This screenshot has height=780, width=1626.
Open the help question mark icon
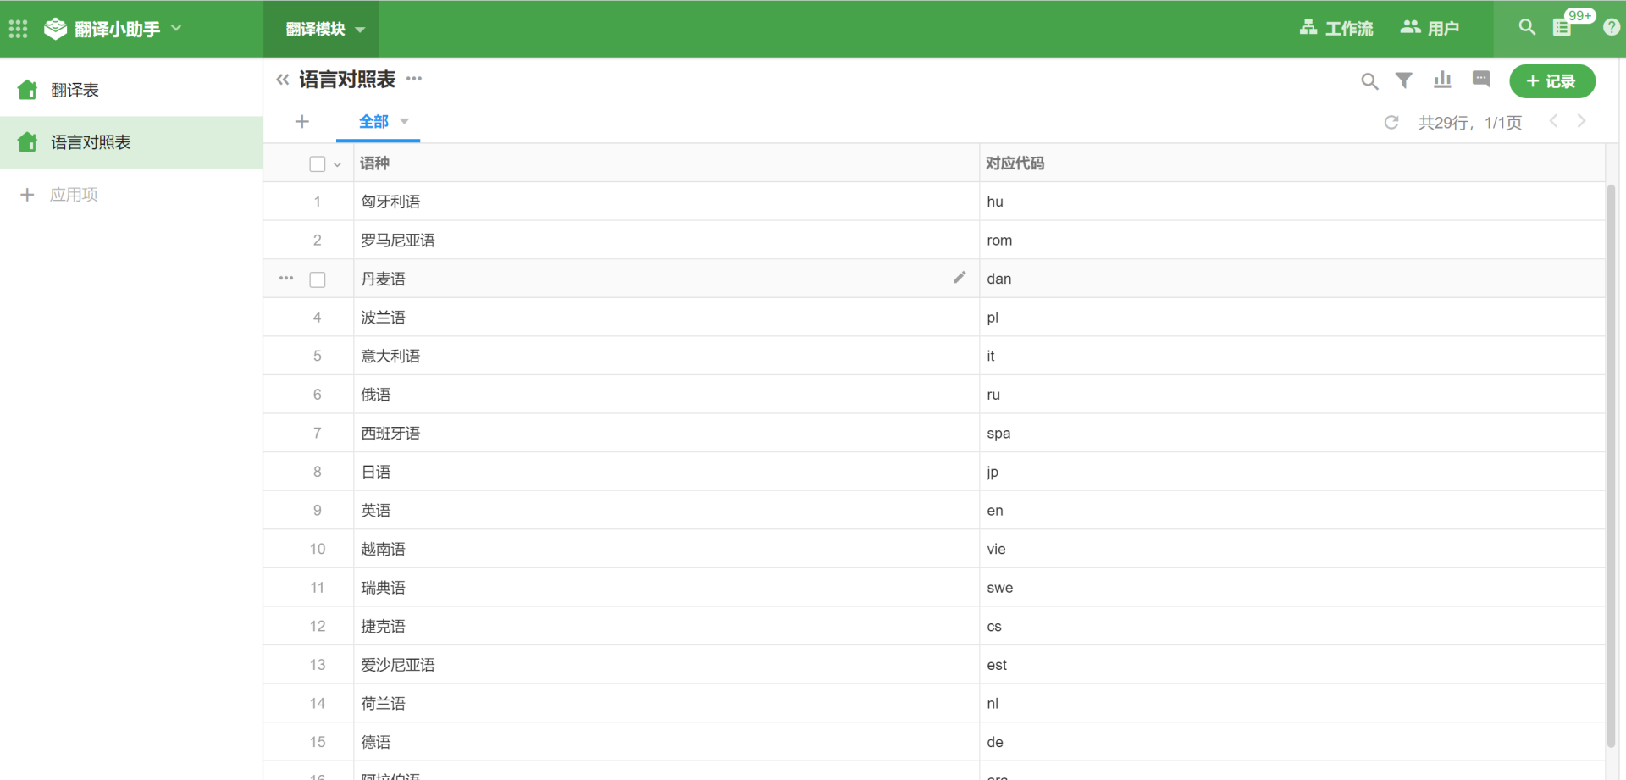point(1611,28)
